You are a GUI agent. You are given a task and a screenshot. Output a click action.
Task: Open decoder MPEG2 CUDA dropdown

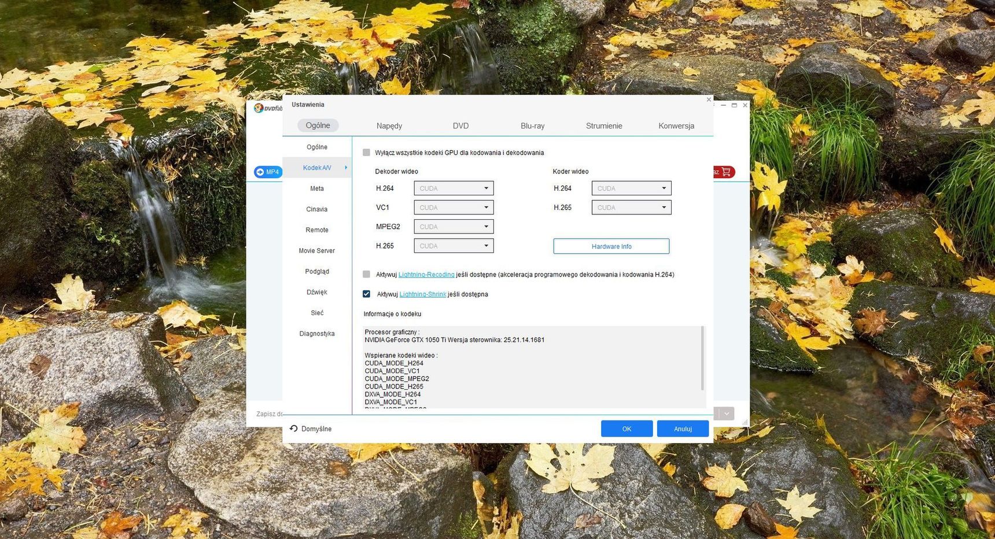(x=454, y=227)
